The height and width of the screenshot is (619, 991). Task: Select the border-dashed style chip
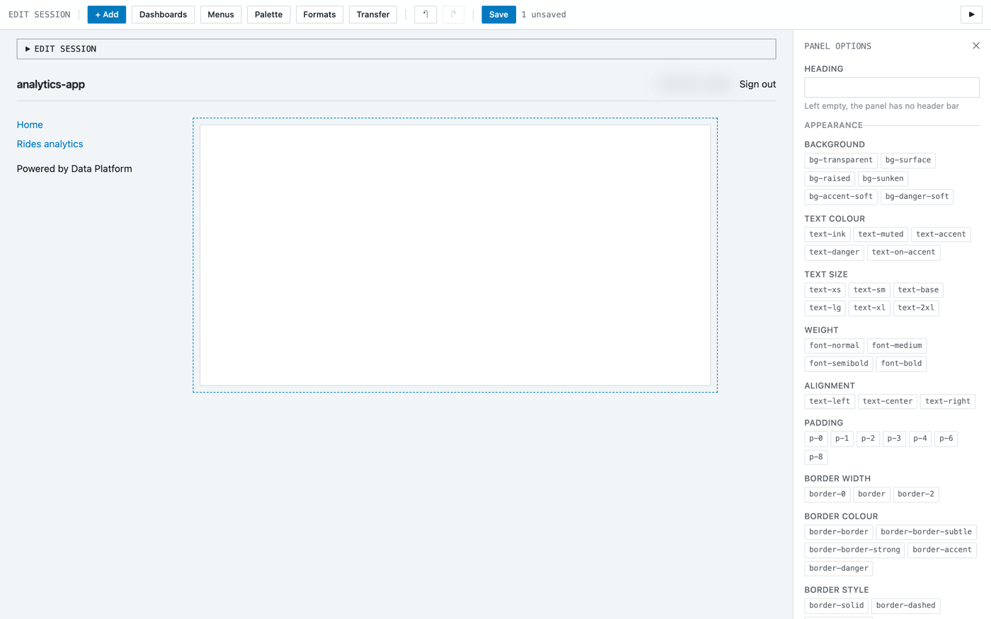tap(906, 606)
